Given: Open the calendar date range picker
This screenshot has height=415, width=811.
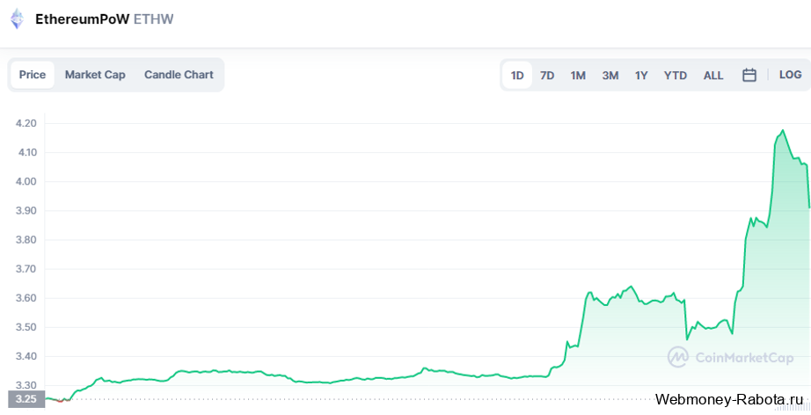Looking at the screenshot, I should [749, 76].
